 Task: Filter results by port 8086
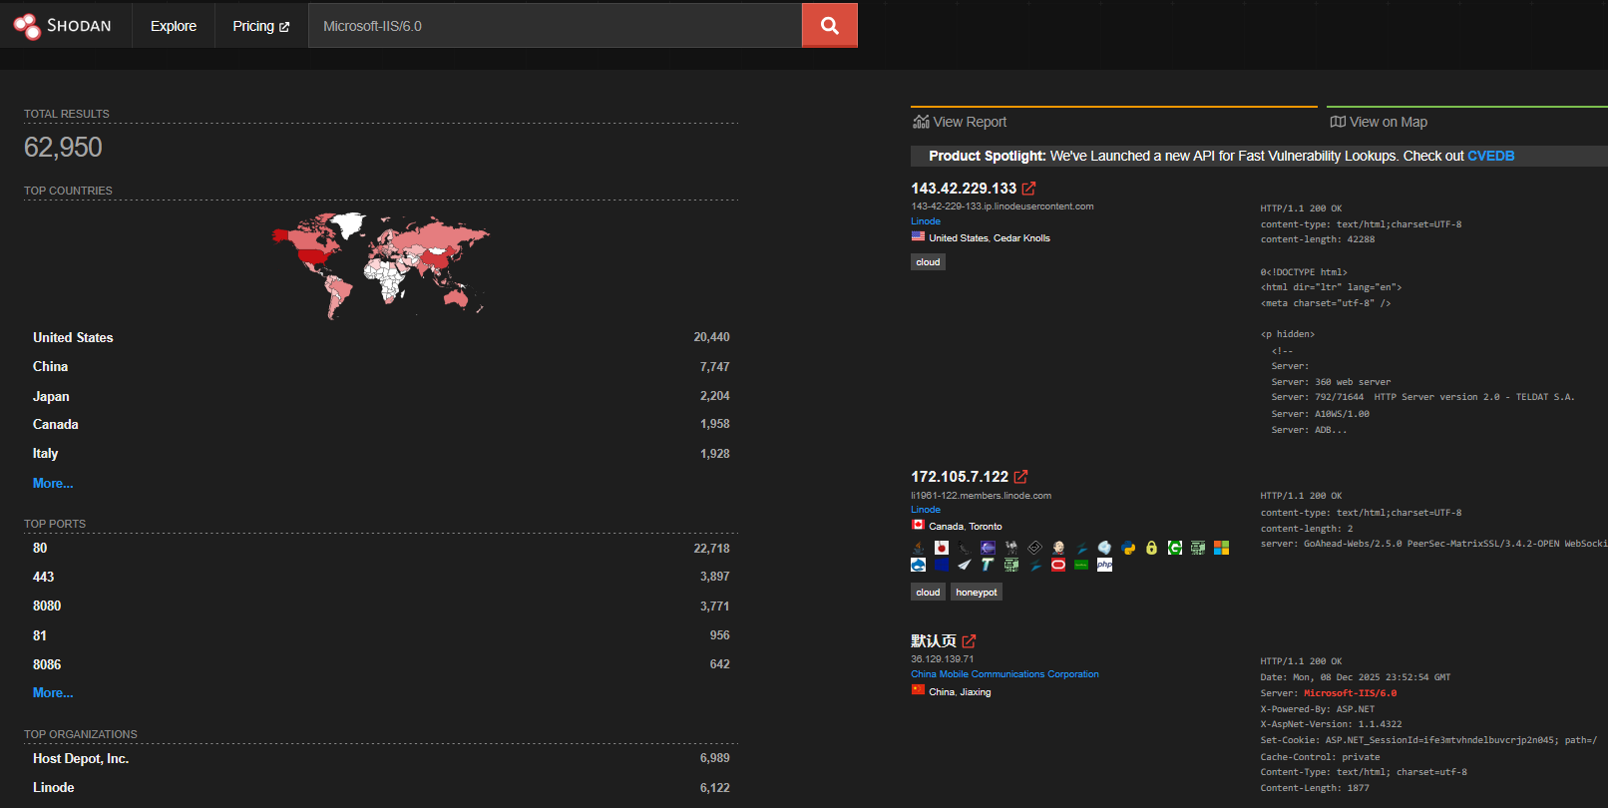[47, 664]
